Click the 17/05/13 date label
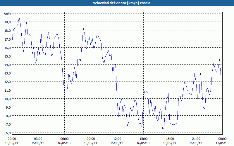Viewport: 234px width, 146px height. (222, 143)
